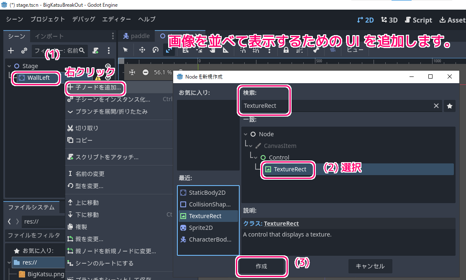Activate the scale mode tool
Image resolution: width=466 pixels, height=280 pixels.
(169, 50)
